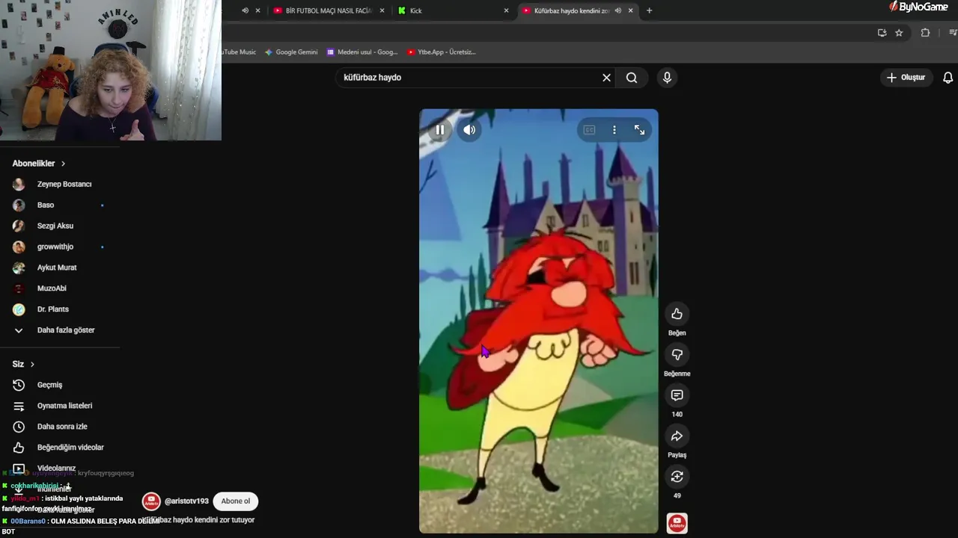Expand the Siz section chevron
958x538 pixels.
click(32, 365)
